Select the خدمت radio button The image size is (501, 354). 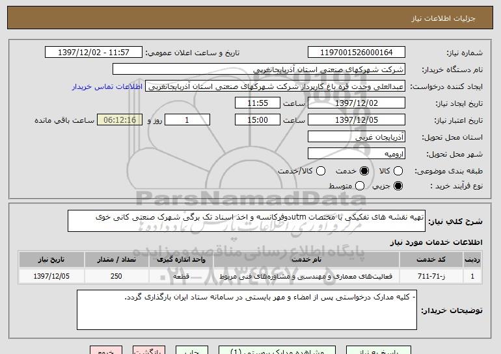[x=364, y=171]
